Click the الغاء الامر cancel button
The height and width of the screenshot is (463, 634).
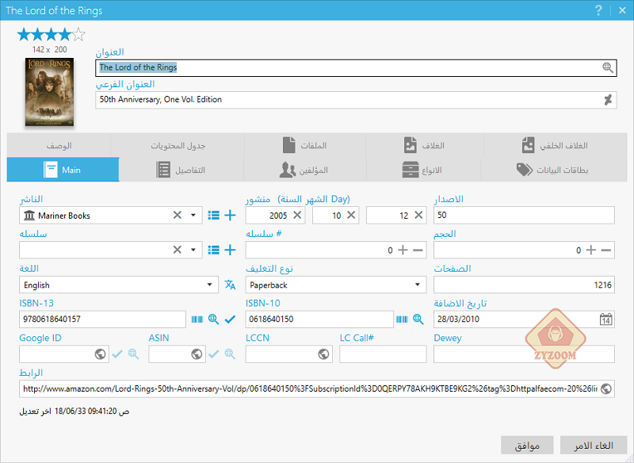pos(594,446)
